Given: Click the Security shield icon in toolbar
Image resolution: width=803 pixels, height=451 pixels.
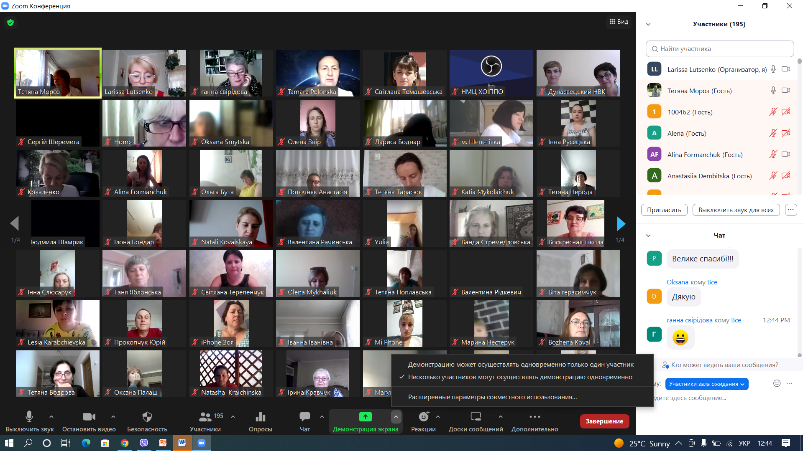Looking at the screenshot, I should (147, 417).
